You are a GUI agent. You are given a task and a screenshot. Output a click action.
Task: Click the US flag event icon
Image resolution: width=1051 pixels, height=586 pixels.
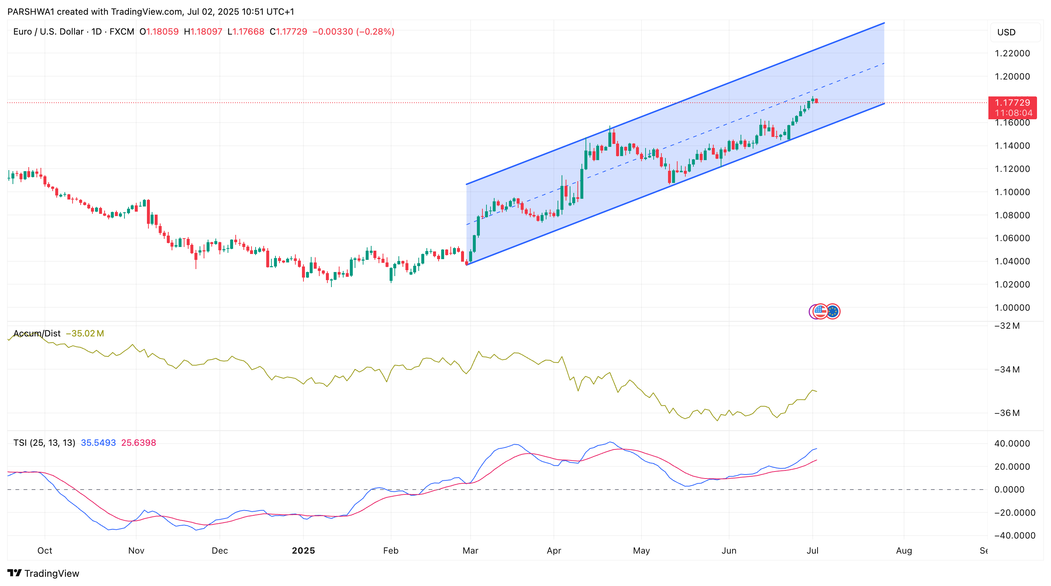(820, 311)
